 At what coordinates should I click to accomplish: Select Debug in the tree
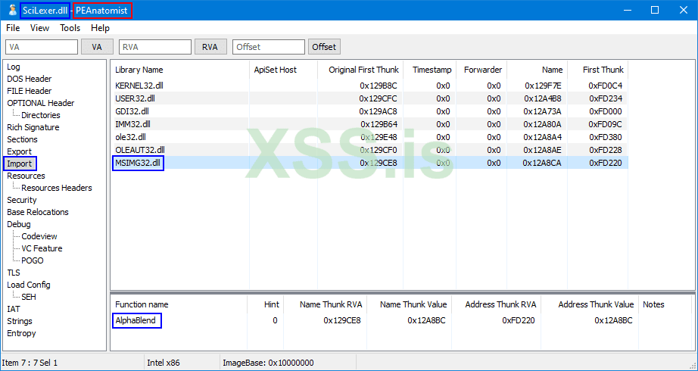(x=19, y=224)
